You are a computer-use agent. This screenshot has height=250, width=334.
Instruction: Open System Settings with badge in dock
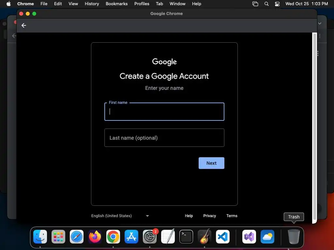[x=150, y=237]
